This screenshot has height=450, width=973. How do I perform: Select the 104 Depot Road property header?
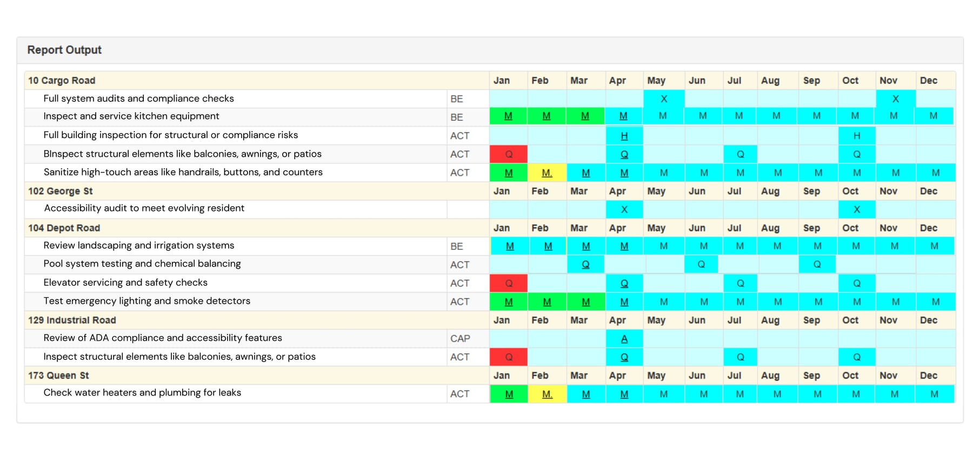(64, 228)
